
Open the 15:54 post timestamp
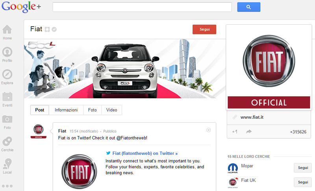[x=74, y=131]
